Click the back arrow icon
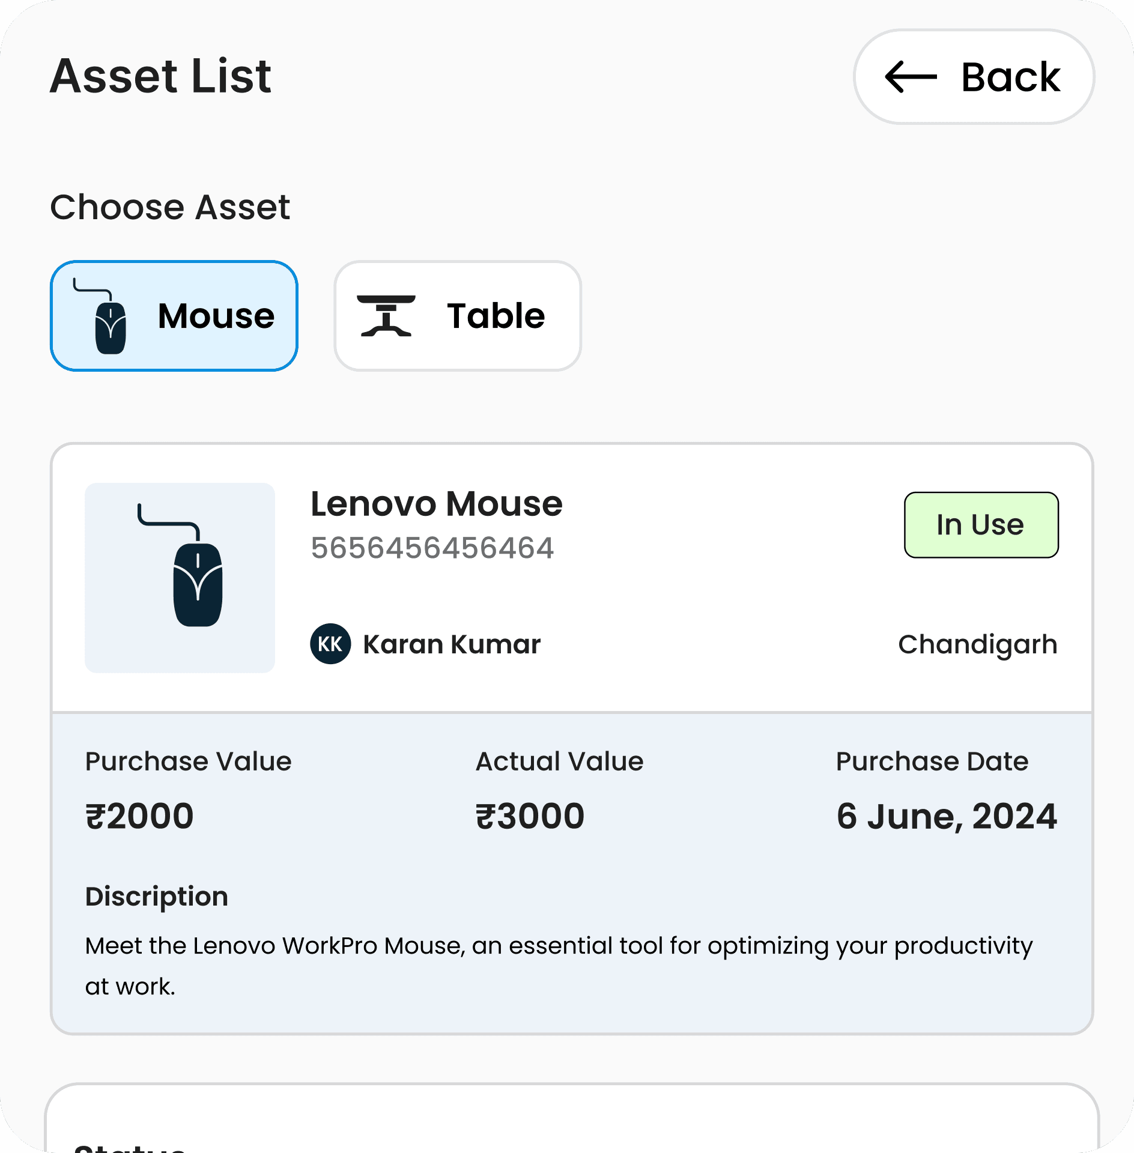This screenshot has width=1134, height=1153. click(x=910, y=77)
